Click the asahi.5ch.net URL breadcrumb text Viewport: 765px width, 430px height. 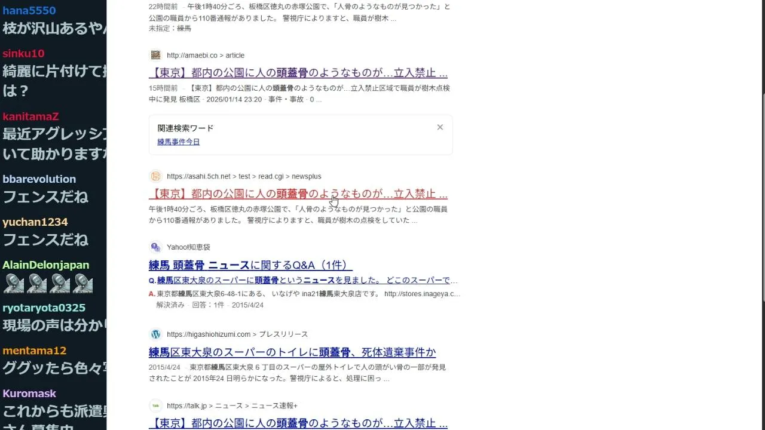[244, 177]
